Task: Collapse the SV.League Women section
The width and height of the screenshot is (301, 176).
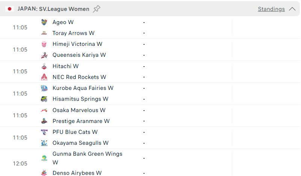Action: 292,9
